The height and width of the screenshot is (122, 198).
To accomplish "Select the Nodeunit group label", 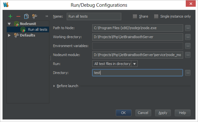I will (28, 24).
